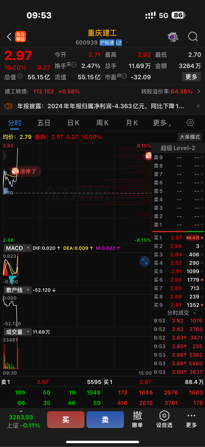The height and width of the screenshot is (447, 205).
Task: Tap 更多 button in quote header
Action: pos(191,77)
